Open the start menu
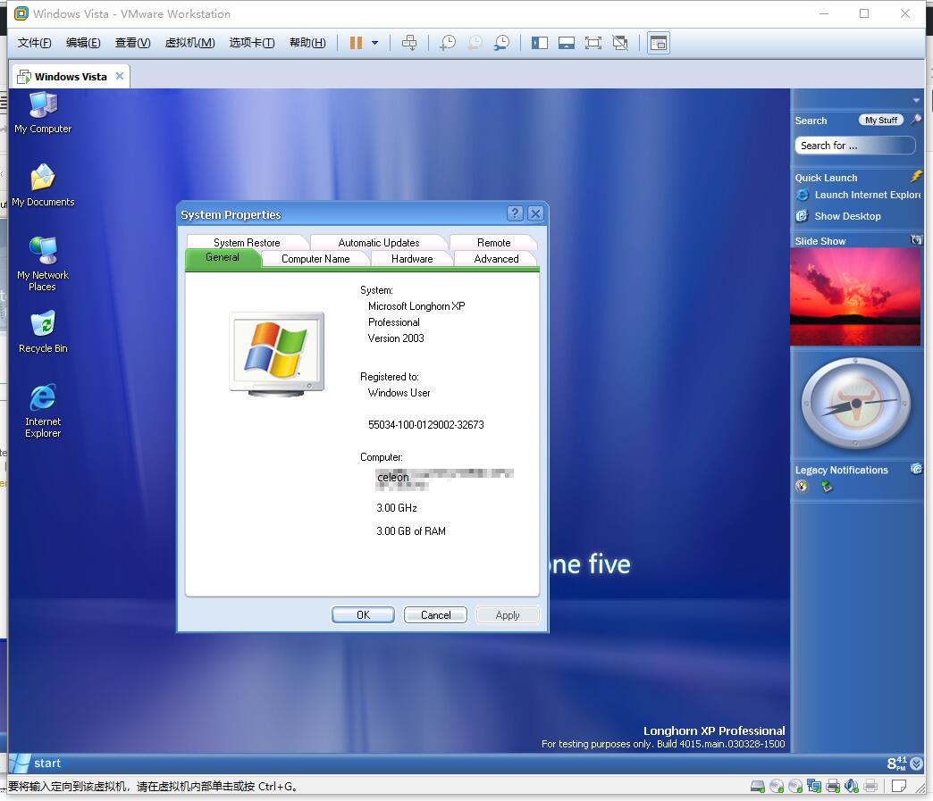 (37, 763)
